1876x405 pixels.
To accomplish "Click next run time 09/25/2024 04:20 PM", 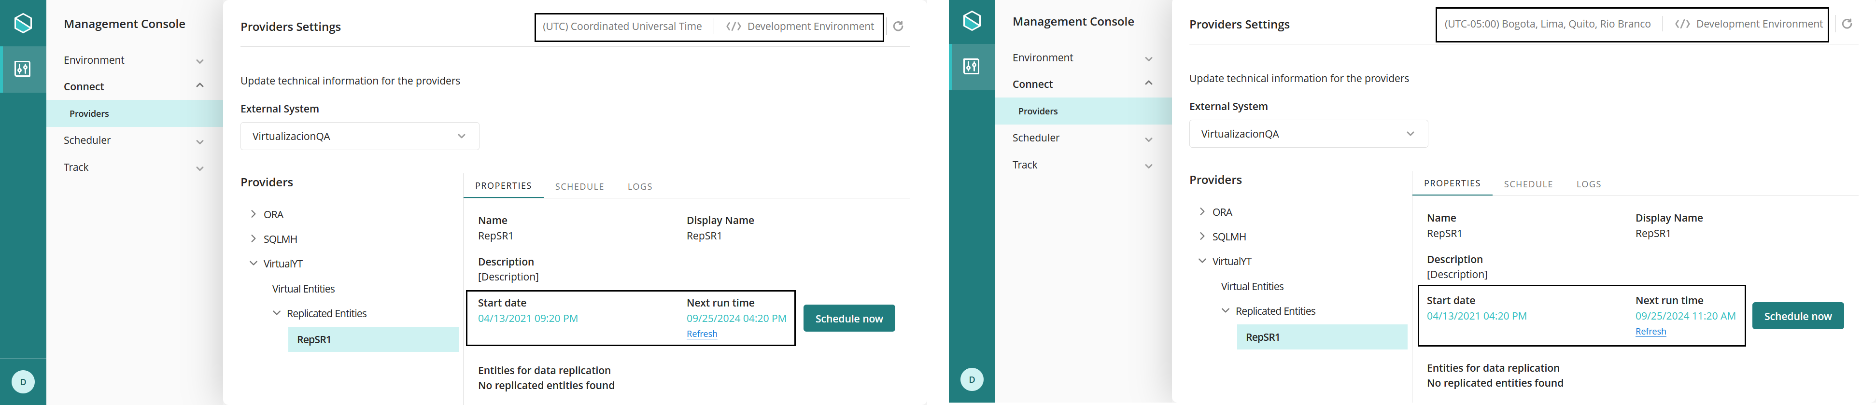I will (x=736, y=318).
